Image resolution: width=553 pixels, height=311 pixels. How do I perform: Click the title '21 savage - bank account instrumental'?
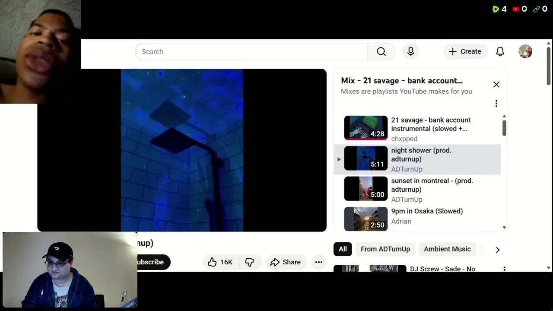[x=431, y=124]
